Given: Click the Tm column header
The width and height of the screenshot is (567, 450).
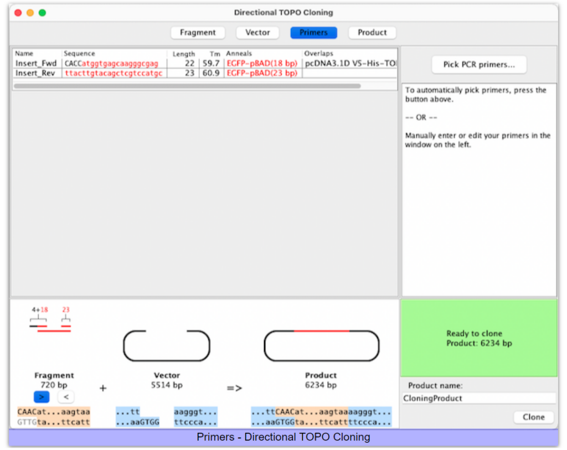Looking at the screenshot, I should 215,54.
